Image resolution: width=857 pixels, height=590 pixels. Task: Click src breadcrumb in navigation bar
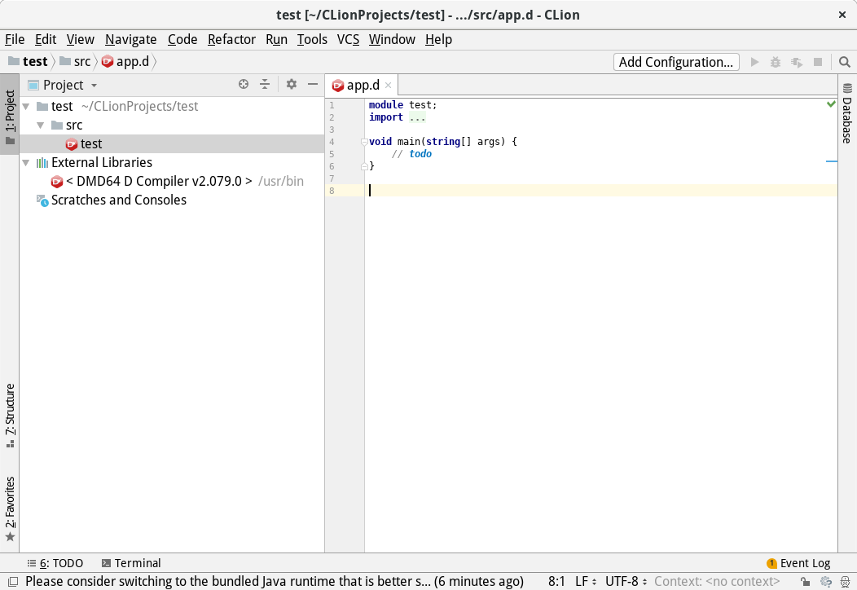[x=76, y=61]
